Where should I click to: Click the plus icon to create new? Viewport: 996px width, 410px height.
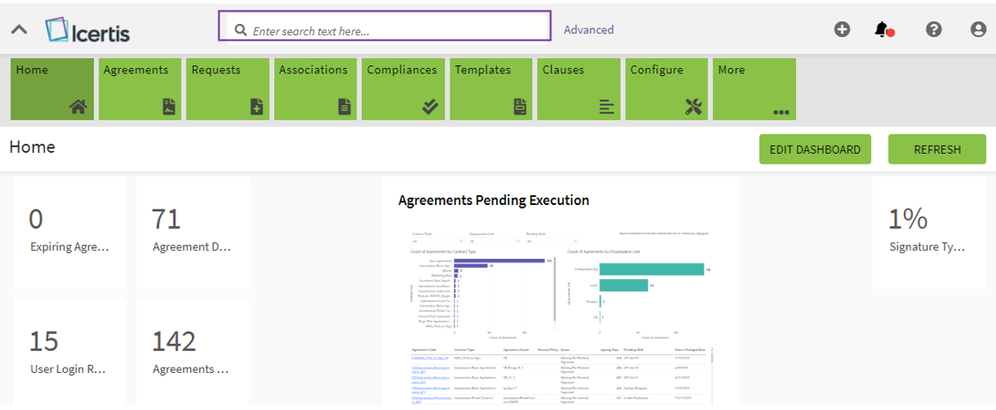(842, 29)
